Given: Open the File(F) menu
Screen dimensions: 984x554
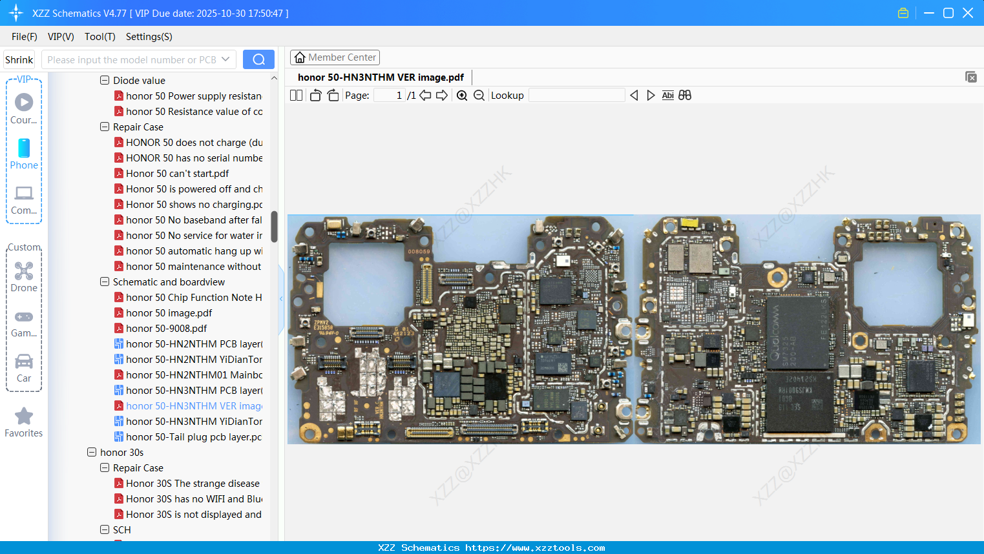Looking at the screenshot, I should [x=25, y=37].
